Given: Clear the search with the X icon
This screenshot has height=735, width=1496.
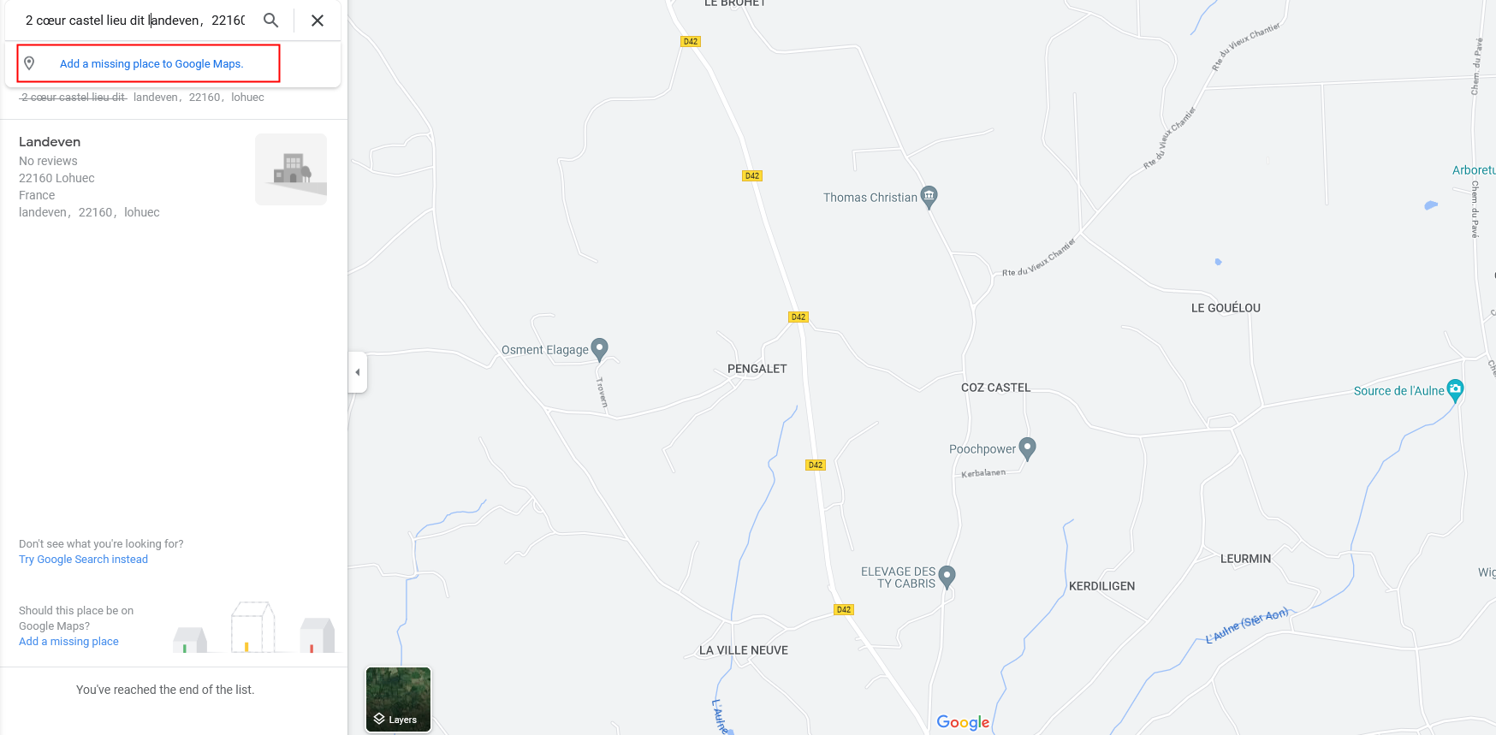Looking at the screenshot, I should 318,21.
